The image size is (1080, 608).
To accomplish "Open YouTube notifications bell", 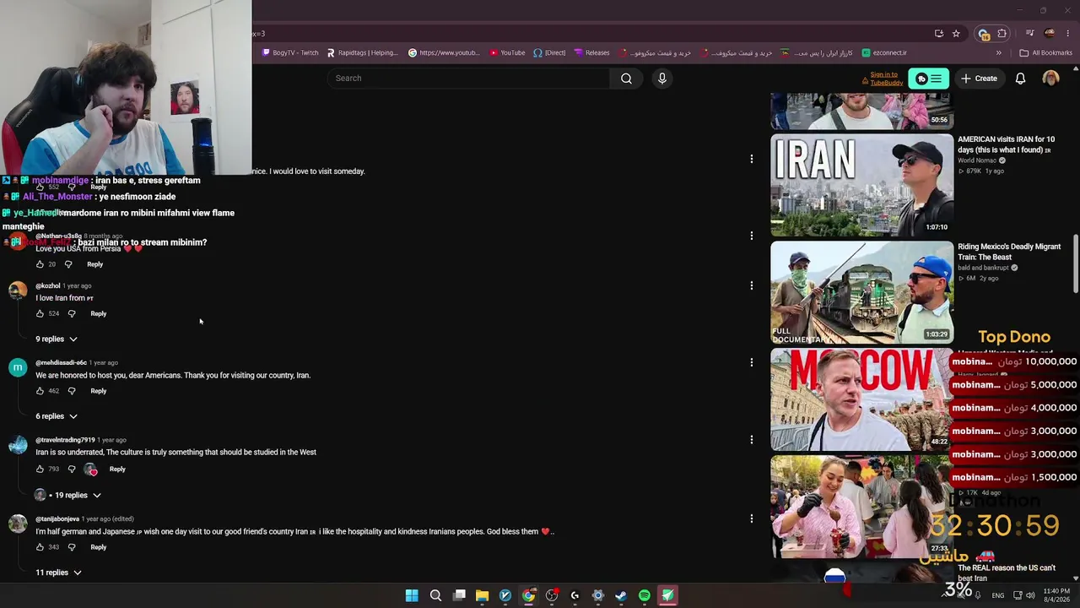I will point(1020,79).
